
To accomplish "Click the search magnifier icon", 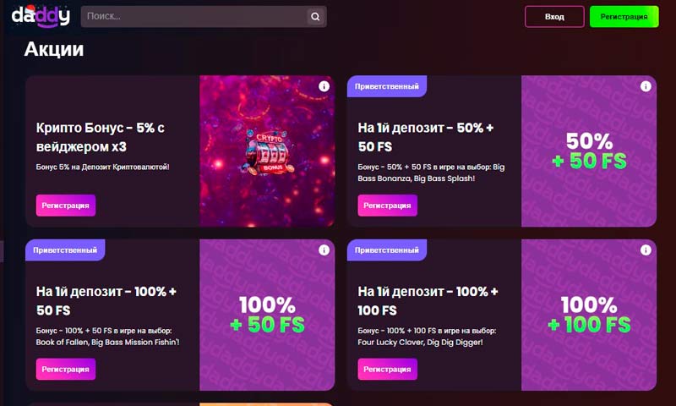I will click(315, 17).
